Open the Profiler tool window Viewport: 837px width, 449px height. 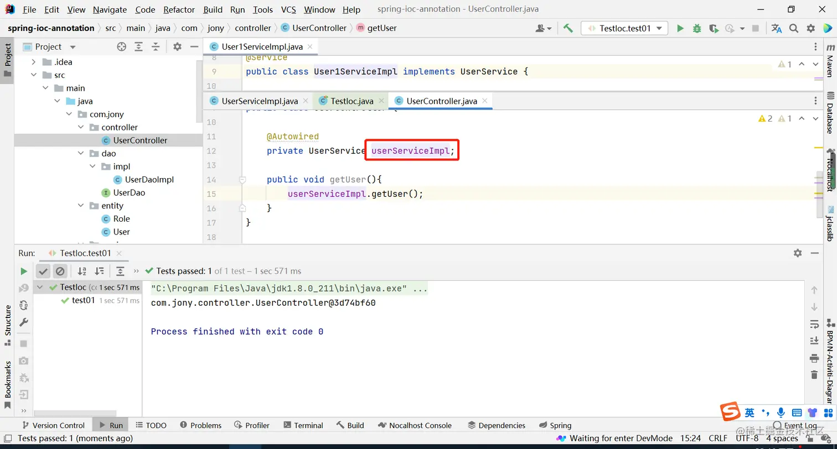point(252,425)
